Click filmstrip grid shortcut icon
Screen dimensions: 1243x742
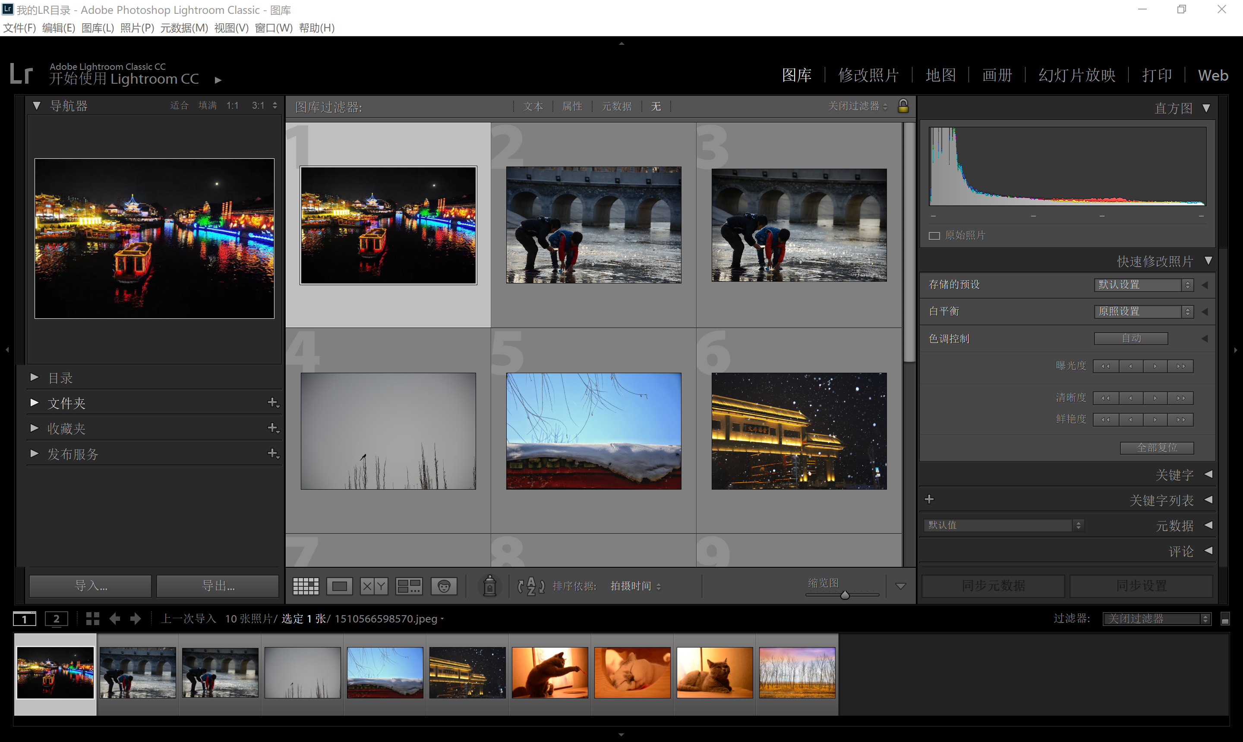point(92,619)
